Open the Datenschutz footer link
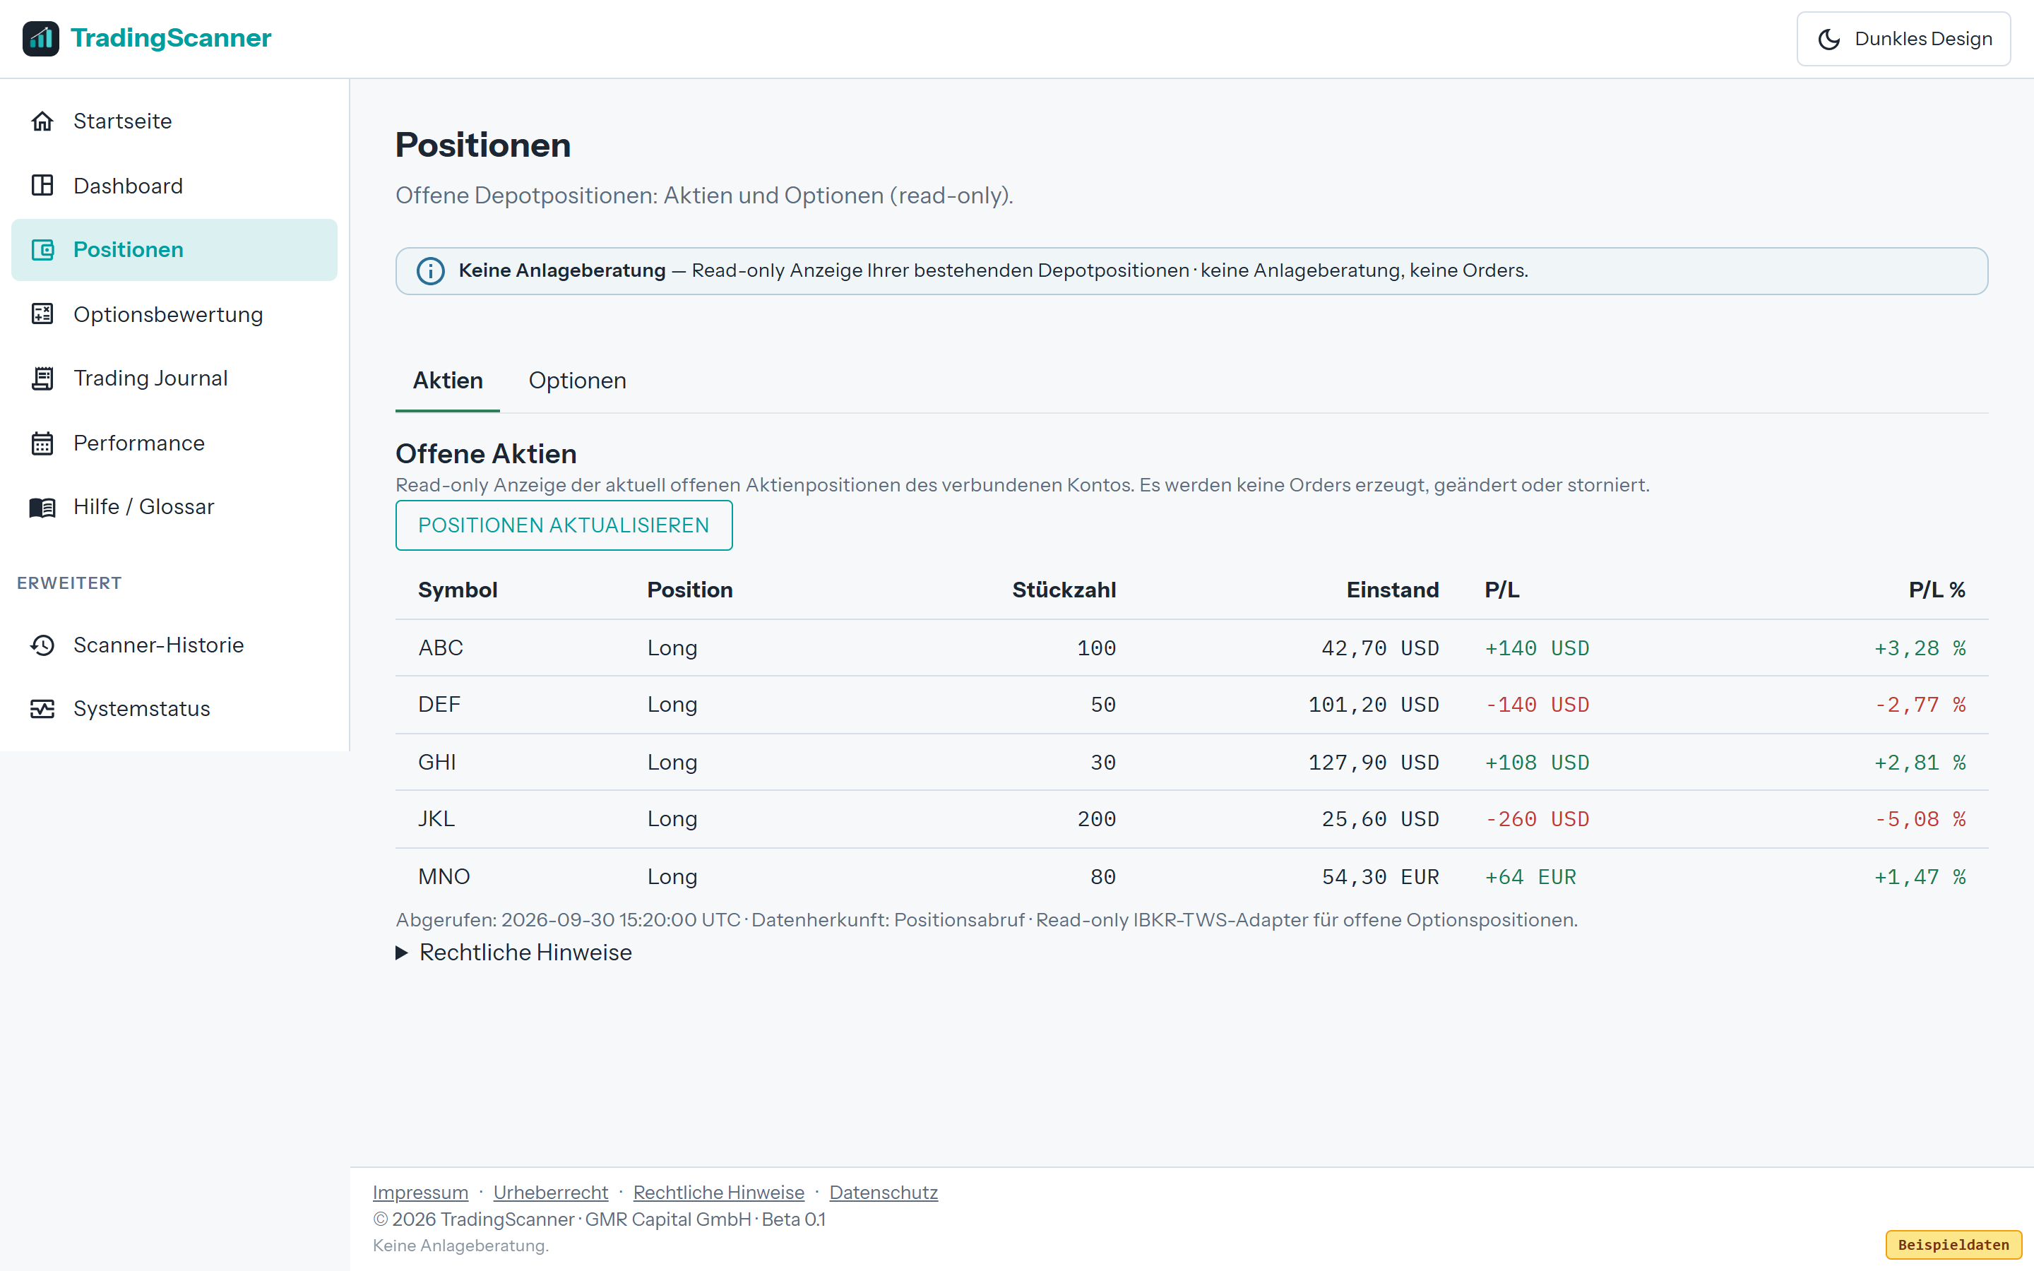2034x1271 pixels. click(x=884, y=1192)
